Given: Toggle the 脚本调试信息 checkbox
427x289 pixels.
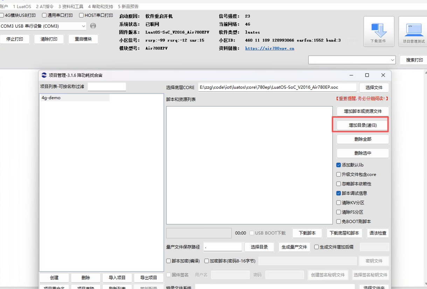Looking at the screenshot, I should [x=338, y=193].
